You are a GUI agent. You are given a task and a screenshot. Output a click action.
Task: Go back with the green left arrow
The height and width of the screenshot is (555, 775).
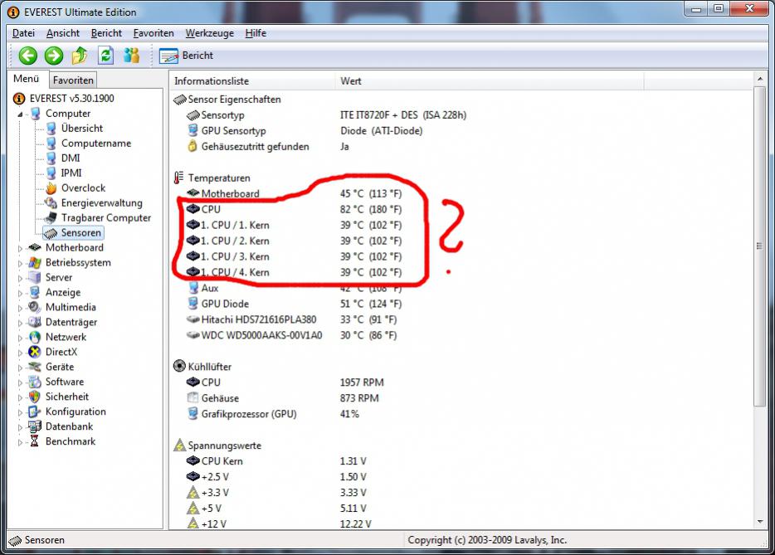[x=27, y=56]
